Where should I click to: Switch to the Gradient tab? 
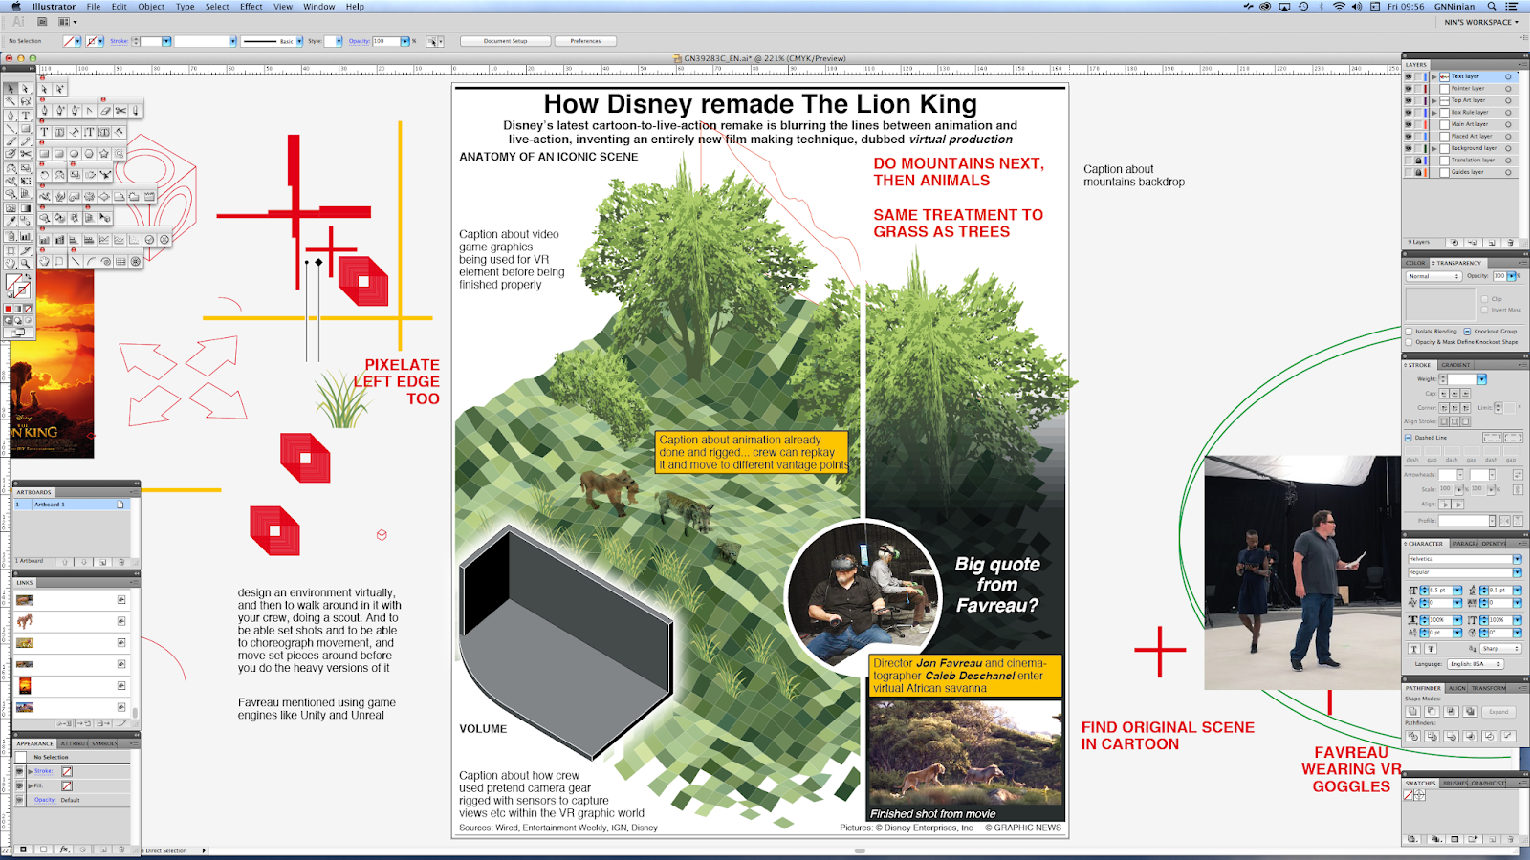pos(1456,365)
